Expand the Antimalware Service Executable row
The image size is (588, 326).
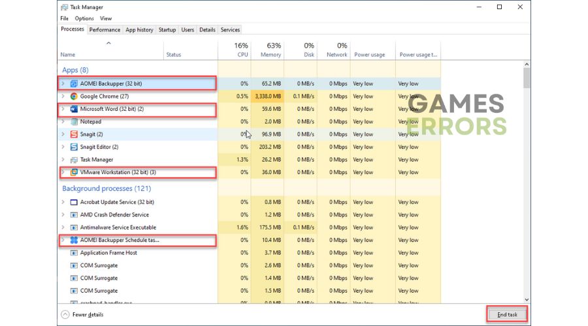63,227
